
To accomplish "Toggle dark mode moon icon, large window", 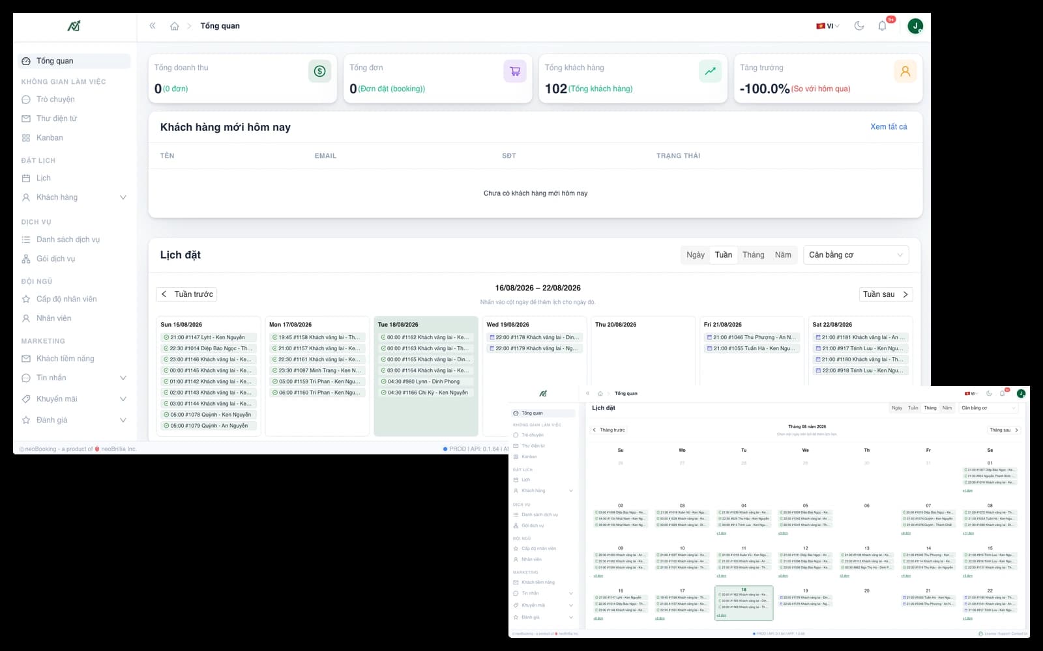I will point(859,26).
